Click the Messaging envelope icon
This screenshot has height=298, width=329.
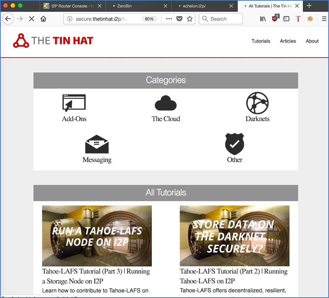click(x=97, y=144)
